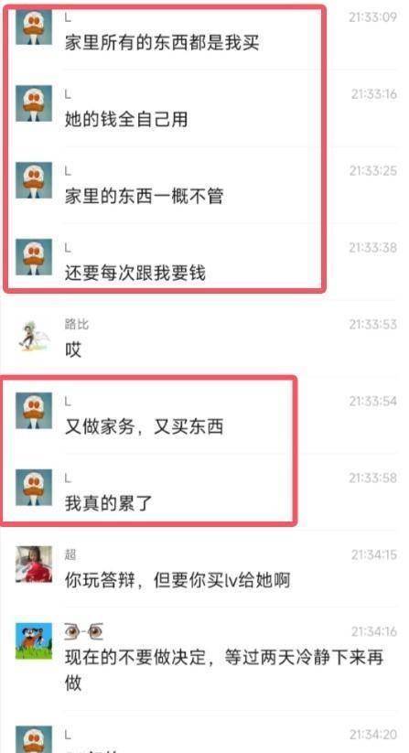Select message '还要每次跟我要钱'
This screenshot has width=409, height=753.
point(135,274)
